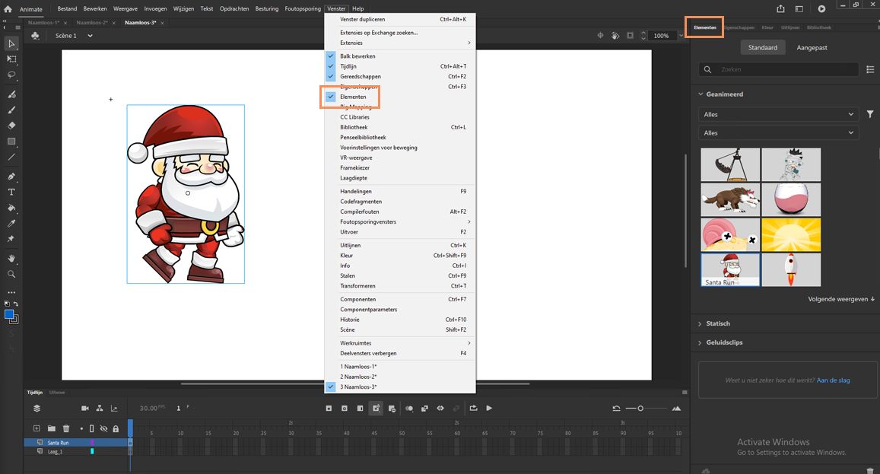Image resolution: width=880 pixels, height=474 pixels.
Task: Open the more tools ellipsis
Action: [11, 293]
